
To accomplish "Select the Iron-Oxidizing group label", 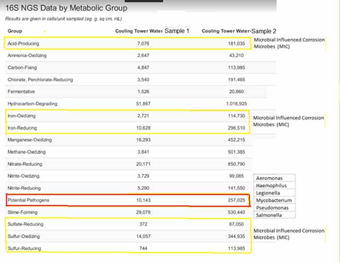I will pos(23,115).
